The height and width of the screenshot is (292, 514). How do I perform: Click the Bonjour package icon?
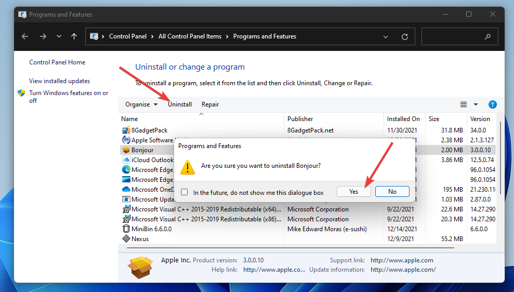[x=126, y=150]
